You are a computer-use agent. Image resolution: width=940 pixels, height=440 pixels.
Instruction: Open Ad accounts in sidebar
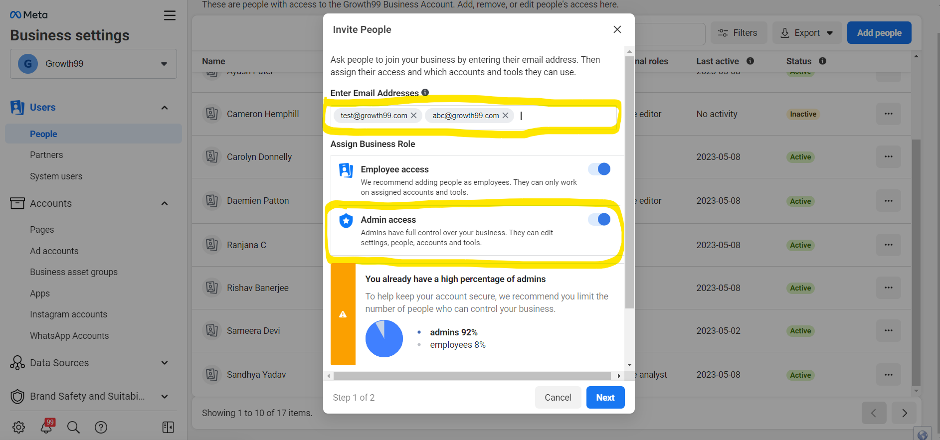(x=54, y=251)
